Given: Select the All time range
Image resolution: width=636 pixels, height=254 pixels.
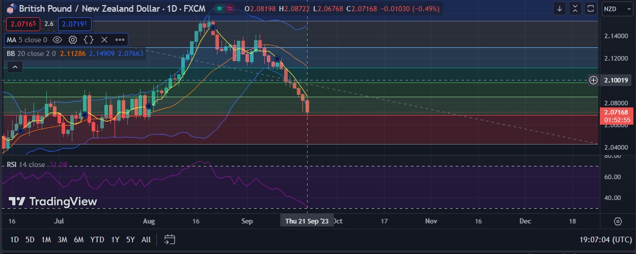Looking at the screenshot, I should [x=146, y=239].
